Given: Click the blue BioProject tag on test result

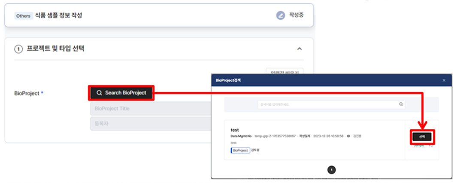Looking at the screenshot, I should 240,150.
